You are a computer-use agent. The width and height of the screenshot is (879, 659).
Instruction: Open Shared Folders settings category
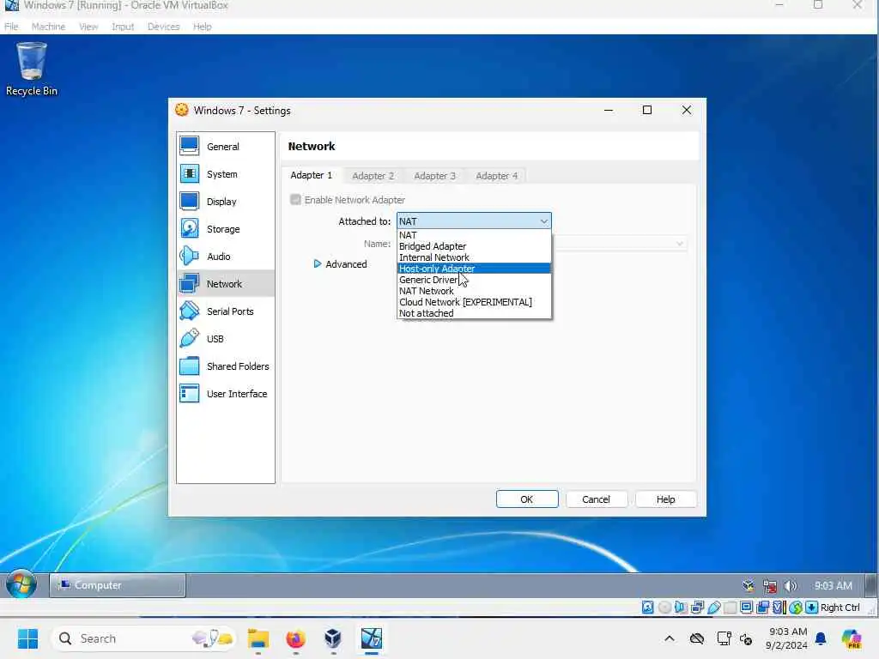226,366
